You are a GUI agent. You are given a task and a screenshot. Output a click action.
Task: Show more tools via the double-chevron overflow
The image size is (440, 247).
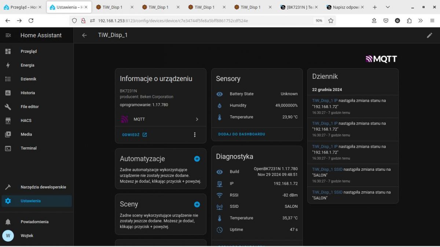(x=421, y=21)
